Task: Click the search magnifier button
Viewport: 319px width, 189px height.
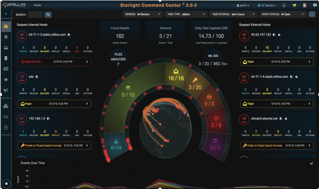Action: coord(48,14)
